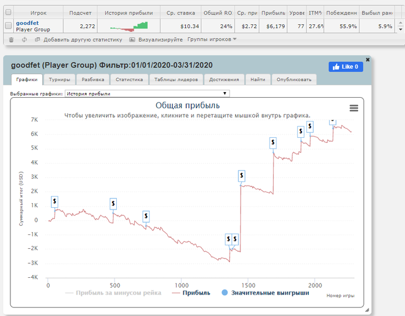Click the $ marker near game 1900
The height and width of the screenshot is (316, 405).
tap(301, 131)
